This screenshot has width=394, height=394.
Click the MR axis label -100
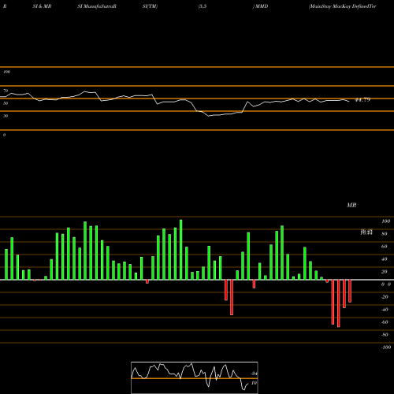[x=386, y=348]
